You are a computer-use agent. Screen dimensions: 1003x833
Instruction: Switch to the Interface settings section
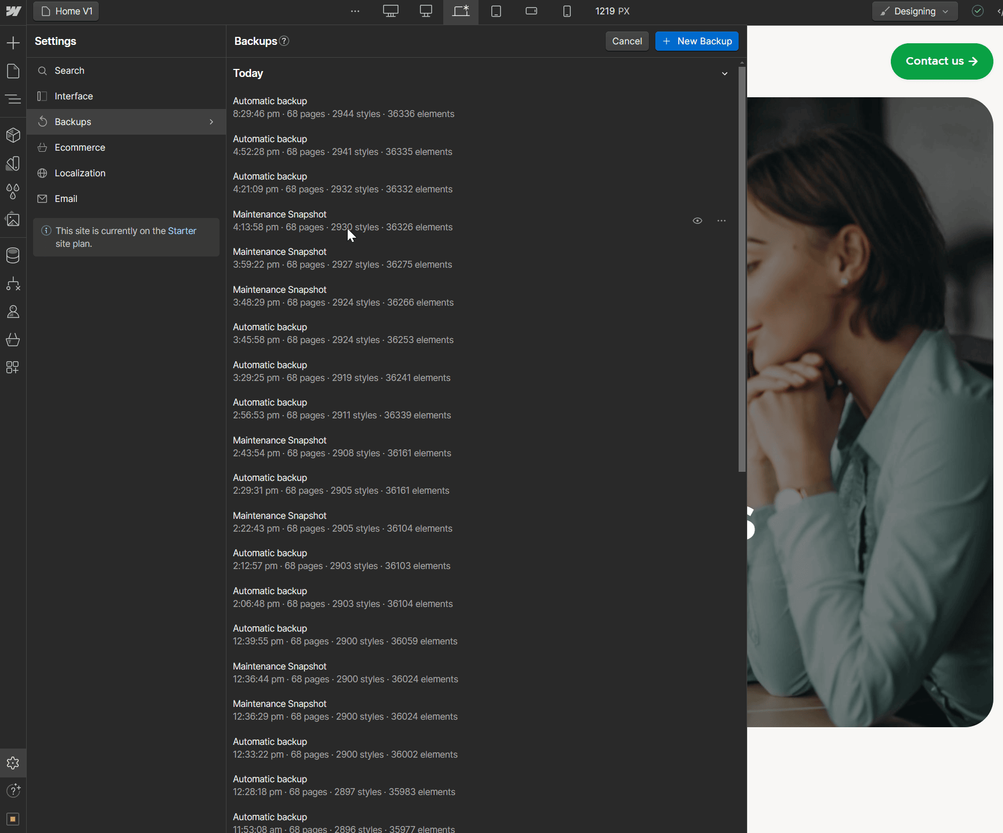pyautogui.click(x=74, y=96)
